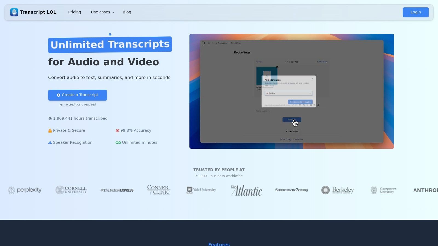Click the orange padlock Private & Secure icon
This screenshot has height=246, width=438.
click(50, 131)
